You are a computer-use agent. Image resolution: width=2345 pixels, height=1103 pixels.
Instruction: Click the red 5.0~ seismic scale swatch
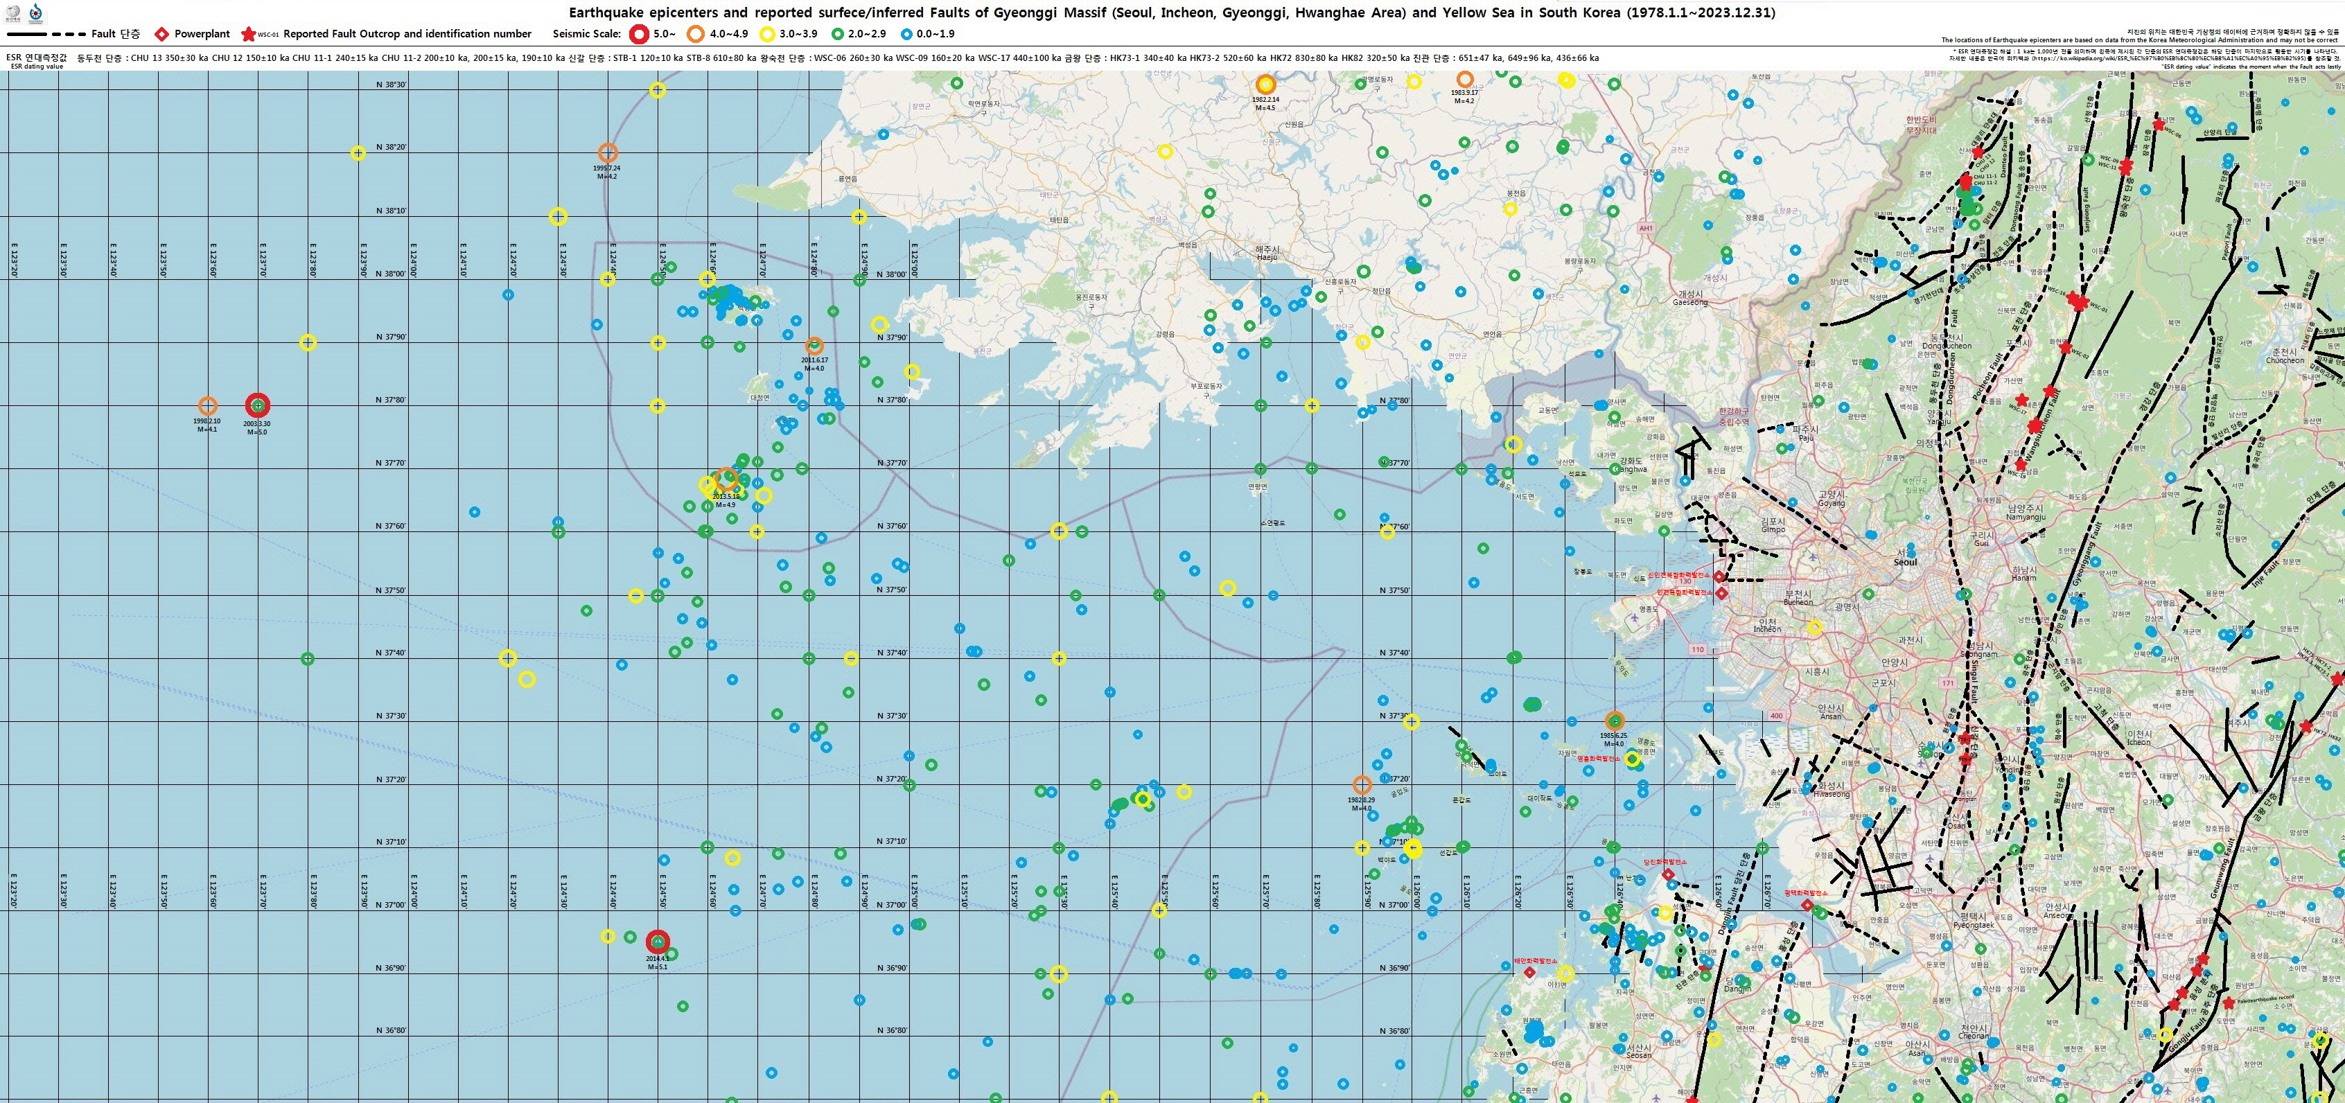click(x=640, y=35)
